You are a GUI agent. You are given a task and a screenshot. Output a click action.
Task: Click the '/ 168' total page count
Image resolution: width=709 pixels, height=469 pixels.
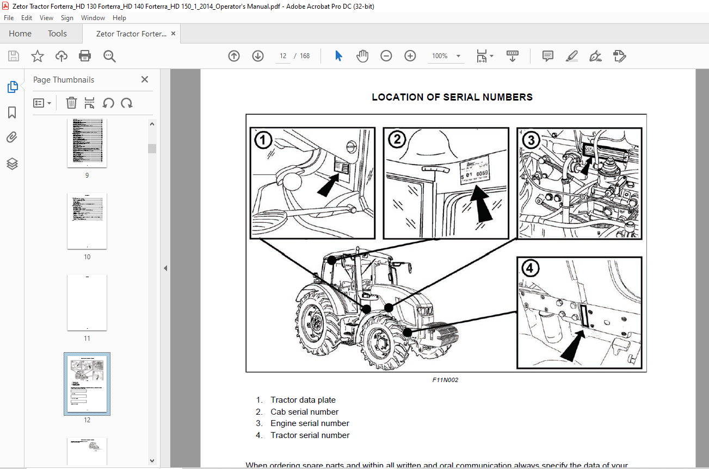click(302, 56)
